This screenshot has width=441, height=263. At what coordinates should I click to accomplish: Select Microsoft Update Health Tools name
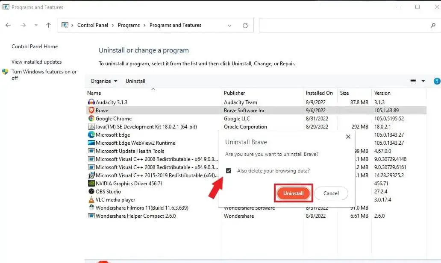click(129, 151)
